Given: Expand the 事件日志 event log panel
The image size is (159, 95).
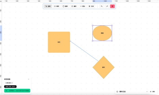Looking at the screenshot, I should (147, 92).
